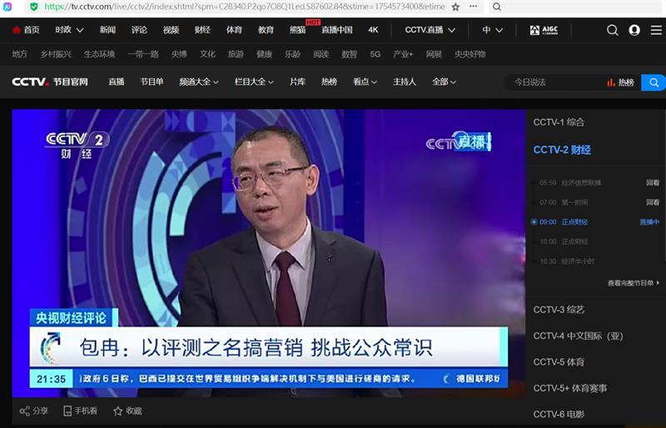Select the CCTV-5 体育 channel

[x=559, y=362]
